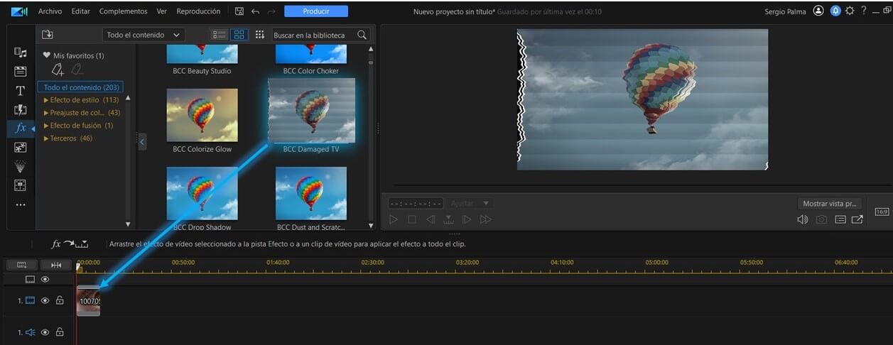
Task: Show more rooms via three dots
Action: pyautogui.click(x=21, y=205)
